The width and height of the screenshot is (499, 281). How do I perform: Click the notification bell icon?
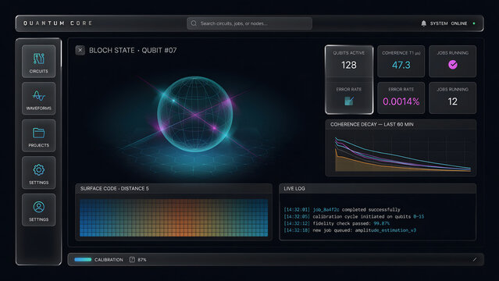tap(423, 23)
